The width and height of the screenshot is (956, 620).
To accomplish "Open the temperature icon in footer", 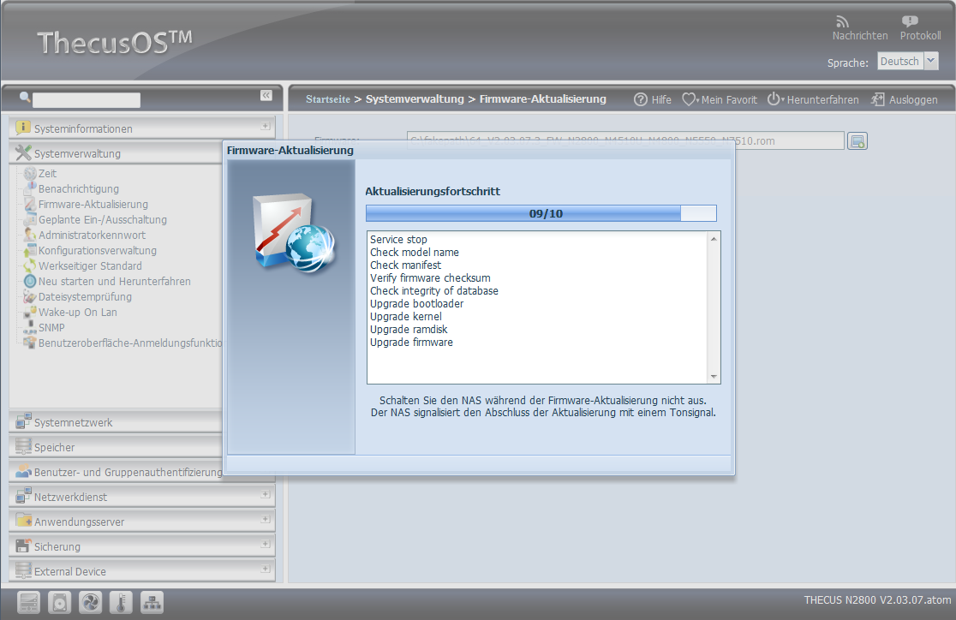I will click(x=121, y=602).
